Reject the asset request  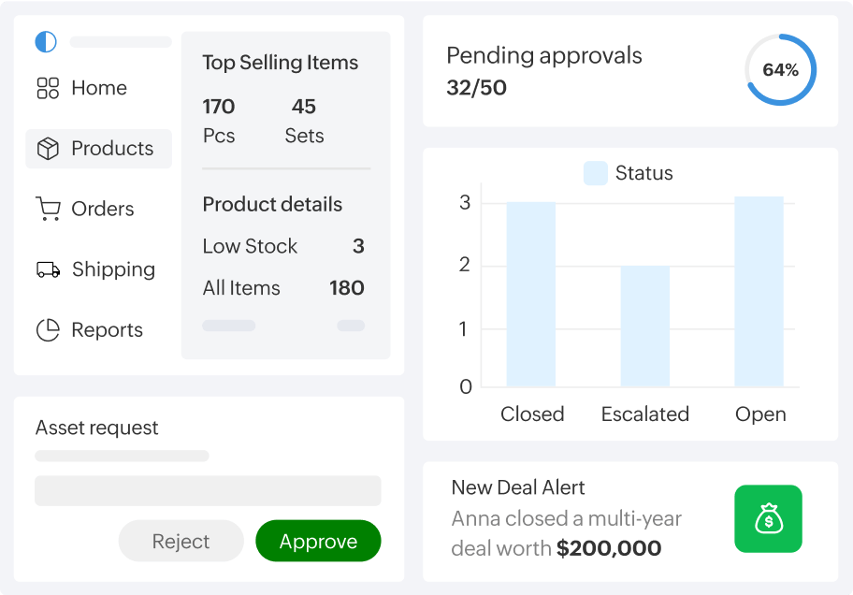[x=181, y=541]
